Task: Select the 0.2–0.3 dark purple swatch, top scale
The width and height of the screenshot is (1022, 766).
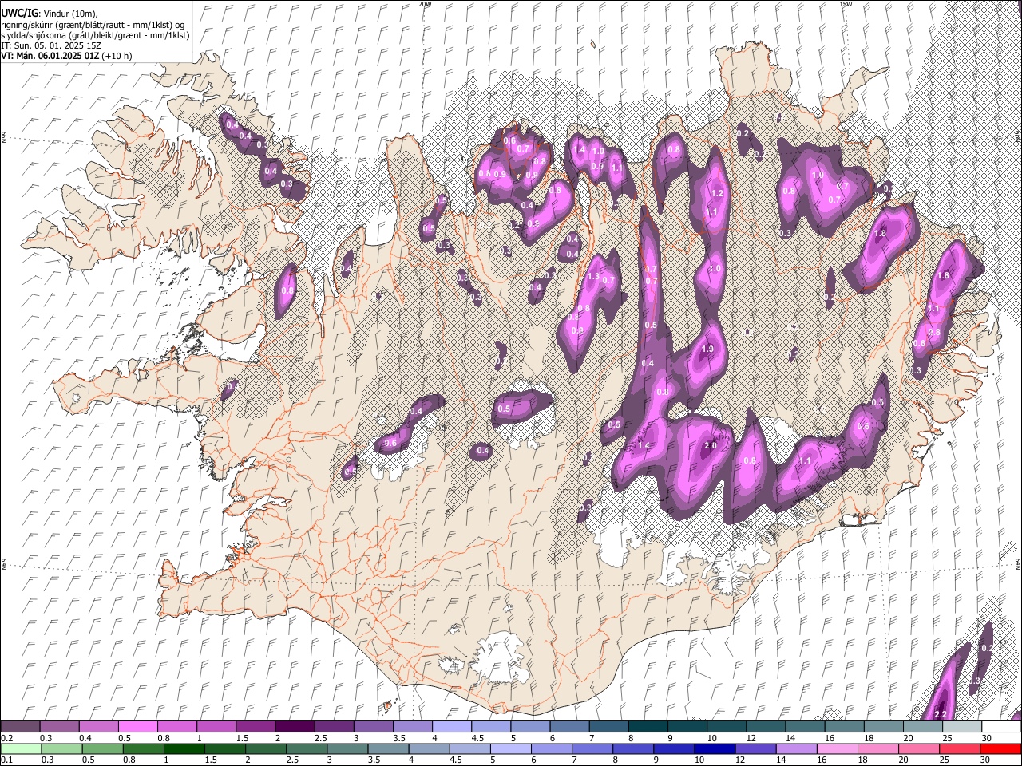Action: (x=20, y=727)
